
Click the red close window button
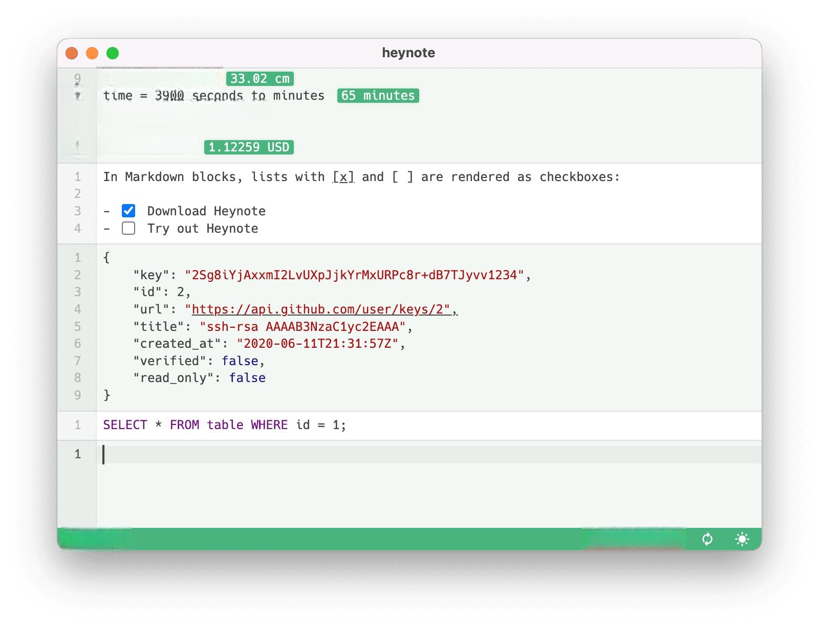tap(72, 53)
